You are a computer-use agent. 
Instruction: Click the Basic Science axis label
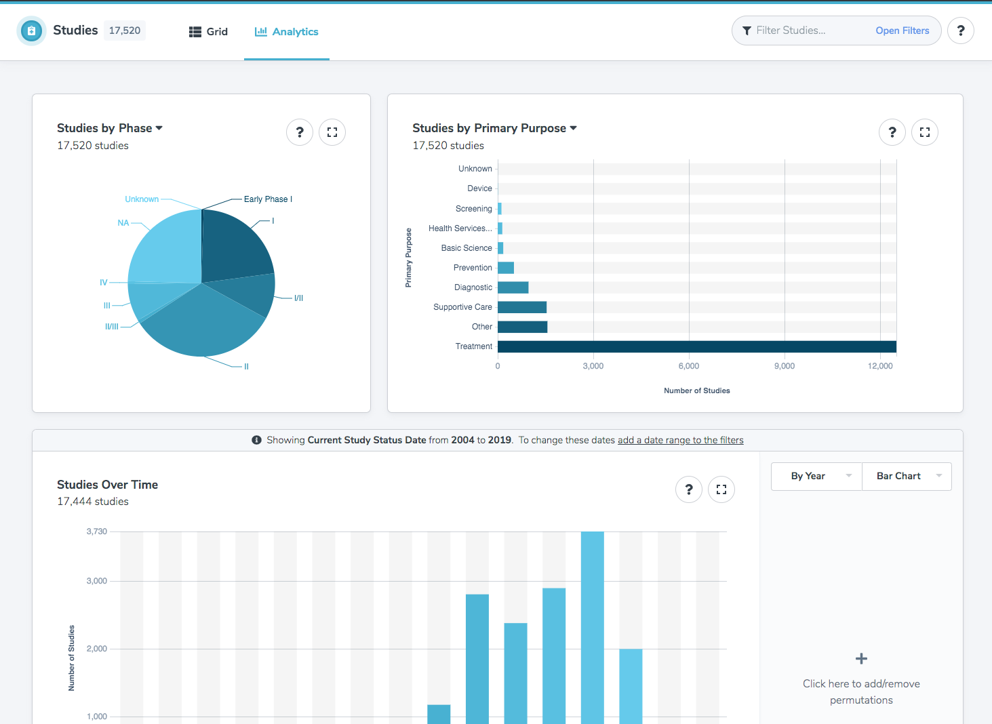[467, 248]
